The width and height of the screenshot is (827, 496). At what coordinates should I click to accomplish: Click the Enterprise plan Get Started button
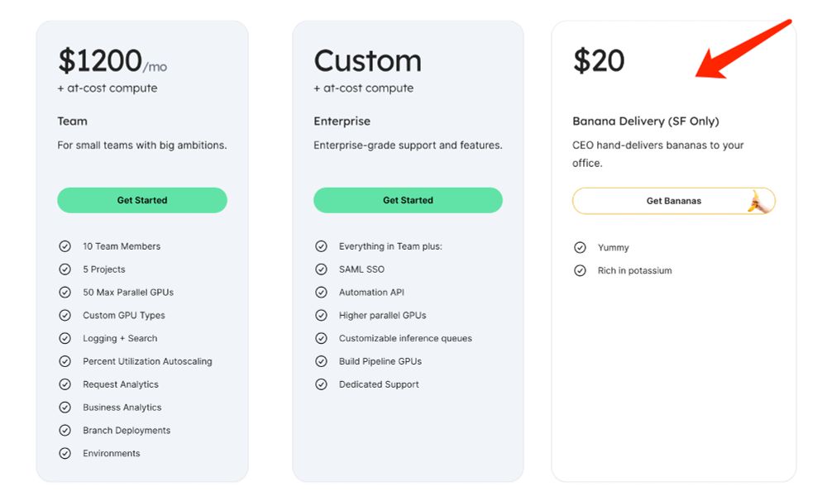click(x=408, y=200)
